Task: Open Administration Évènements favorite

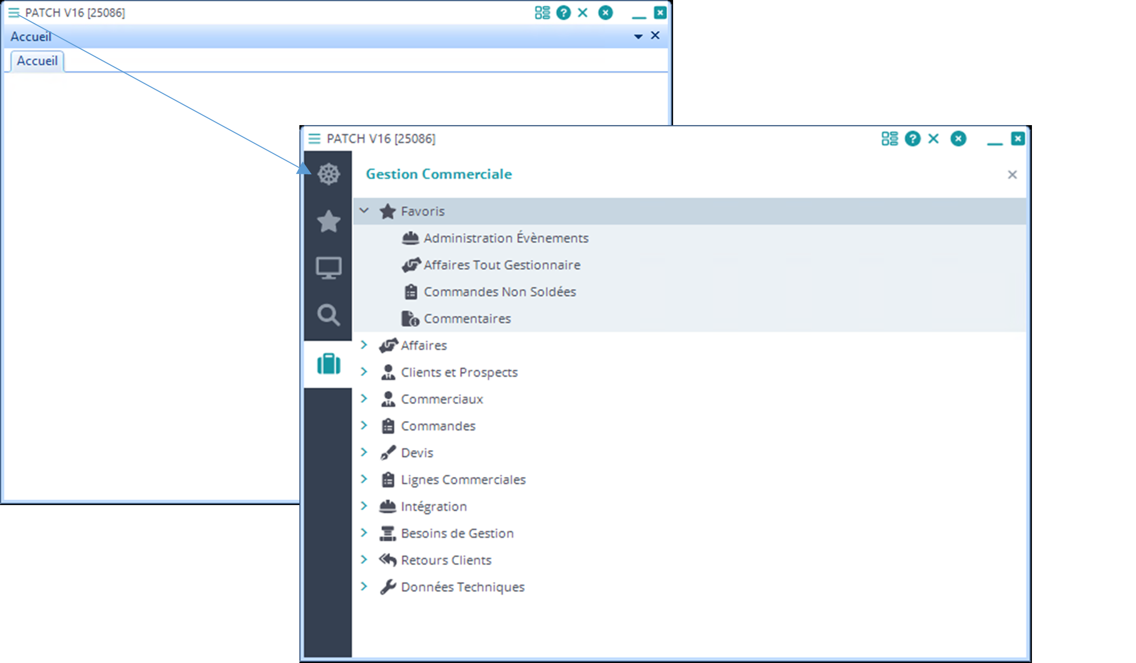Action: pyautogui.click(x=505, y=238)
